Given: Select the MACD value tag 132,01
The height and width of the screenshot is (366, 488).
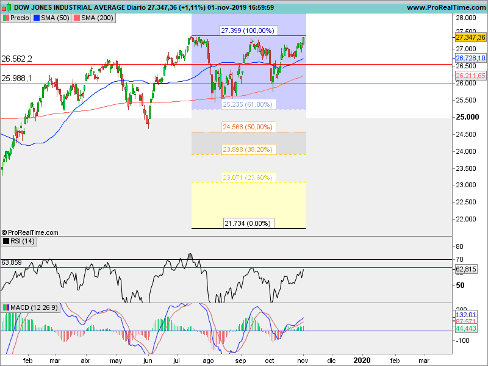Looking at the screenshot, I should 466,315.
